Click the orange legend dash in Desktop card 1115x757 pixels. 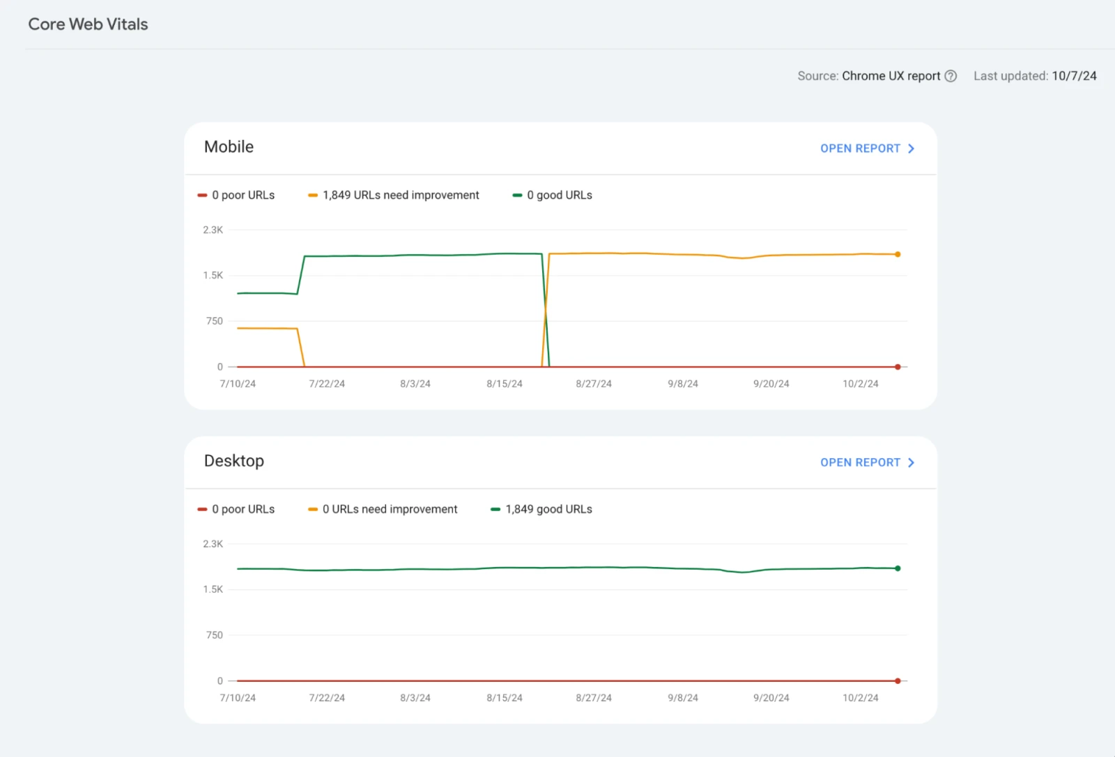[313, 510]
